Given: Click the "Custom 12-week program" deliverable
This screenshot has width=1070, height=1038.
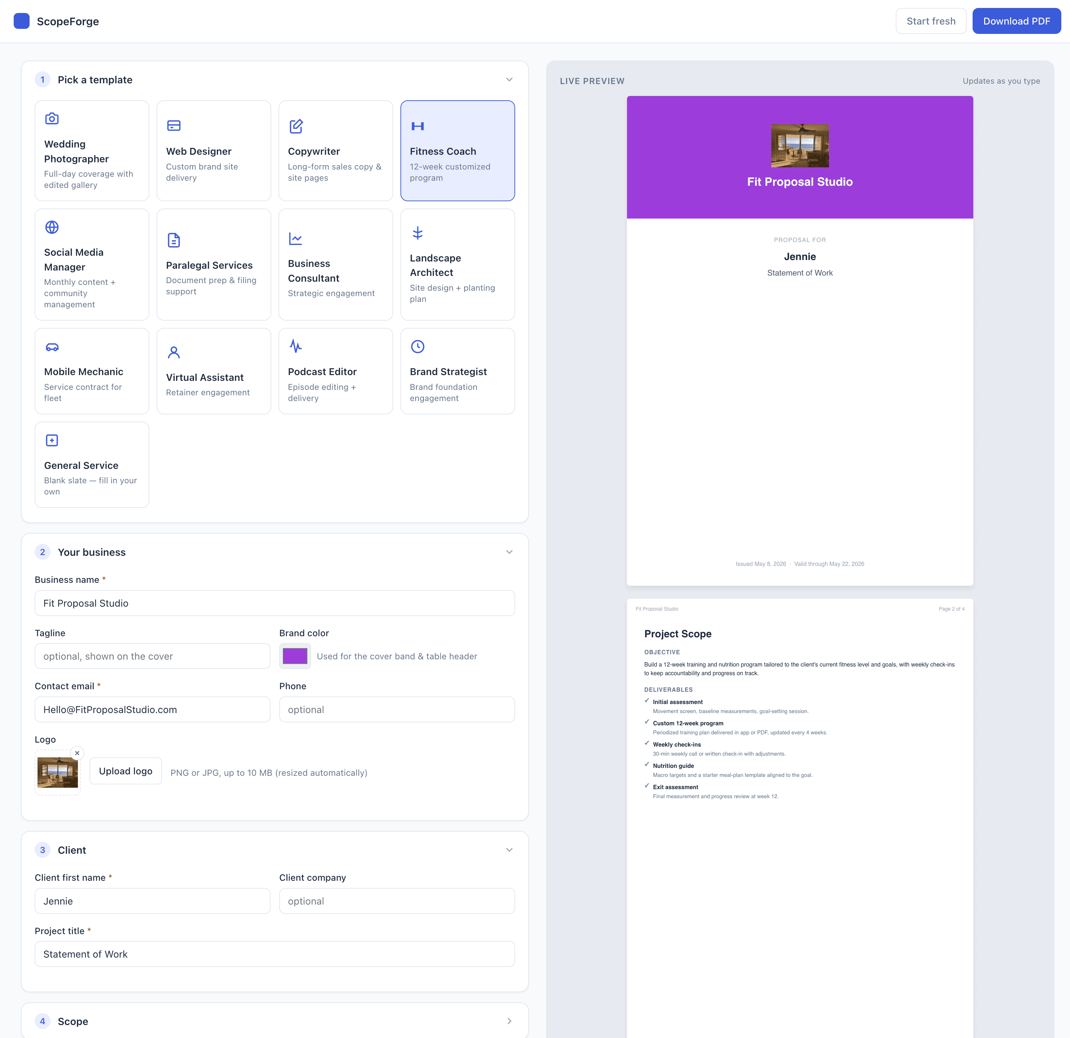Looking at the screenshot, I should (x=688, y=723).
